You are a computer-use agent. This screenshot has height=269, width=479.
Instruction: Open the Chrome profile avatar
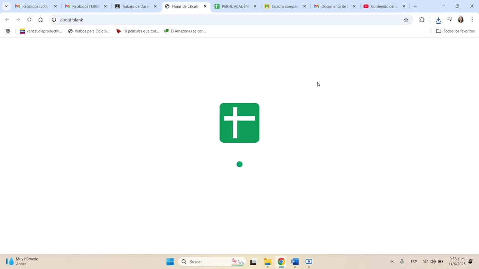(x=461, y=20)
